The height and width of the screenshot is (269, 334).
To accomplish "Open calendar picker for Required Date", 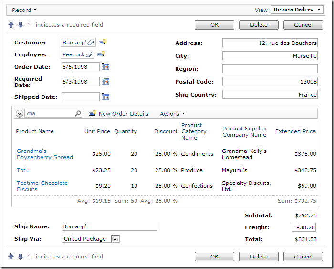I will coord(105,82).
